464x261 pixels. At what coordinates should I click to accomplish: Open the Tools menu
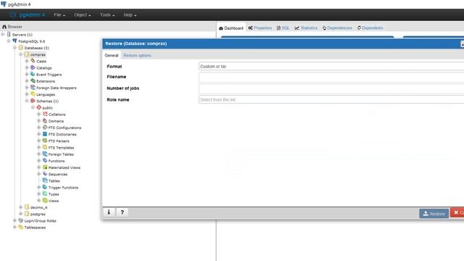click(107, 14)
